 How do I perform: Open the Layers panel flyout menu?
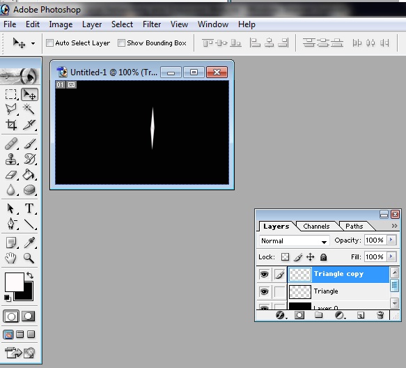pyautogui.click(x=394, y=226)
